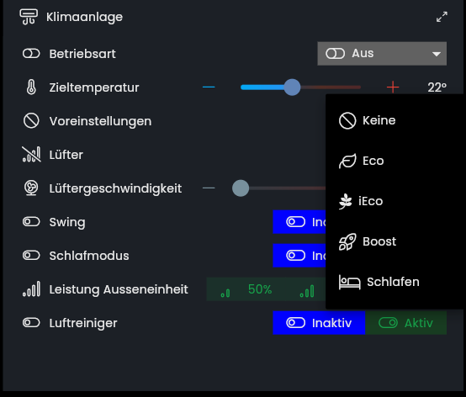466x397 pixels.
Task: Click the Betriebsart dropdown arrow
Action: pyautogui.click(x=437, y=54)
